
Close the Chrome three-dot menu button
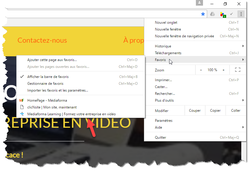click(x=241, y=14)
